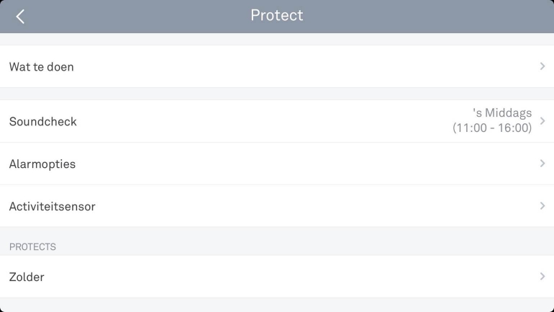This screenshot has width=554, height=312.
Task: Click the (11:00 - 16:00) time range
Action: [x=492, y=128]
